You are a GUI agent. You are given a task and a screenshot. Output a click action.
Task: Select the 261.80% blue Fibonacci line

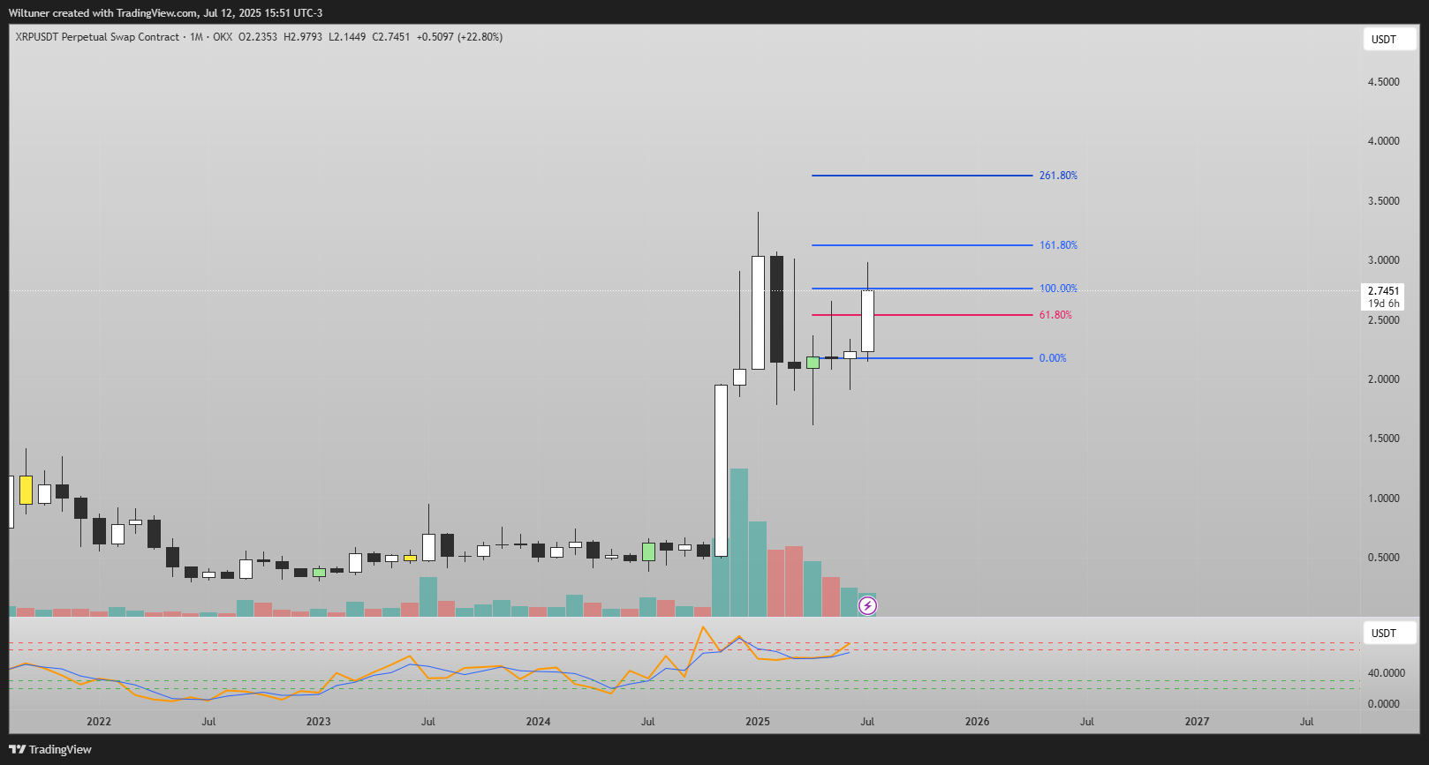pyautogui.click(x=922, y=176)
